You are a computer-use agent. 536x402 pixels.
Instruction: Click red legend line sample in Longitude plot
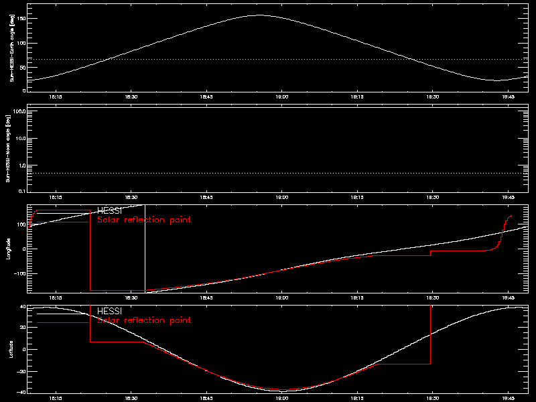click(x=62, y=222)
